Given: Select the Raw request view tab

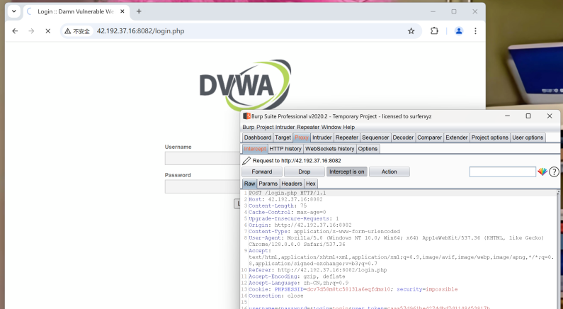Looking at the screenshot, I should pos(249,184).
